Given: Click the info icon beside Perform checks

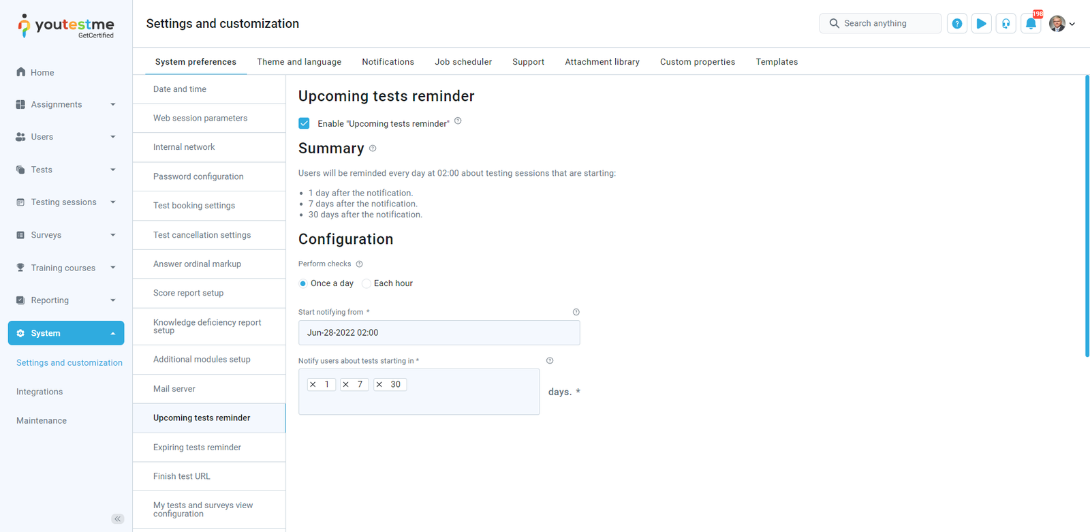Looking at the screenshot, I should [x=360, y=264].
